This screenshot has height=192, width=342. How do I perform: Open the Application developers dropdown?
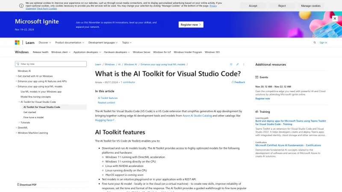pyautogui.click(x=87, y=52)
